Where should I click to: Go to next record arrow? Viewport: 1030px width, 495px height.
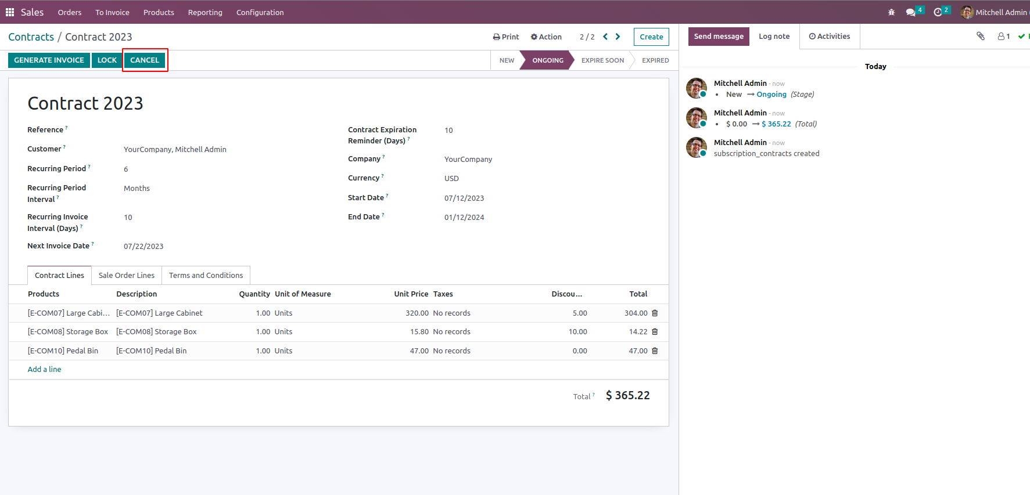[618, 37]
